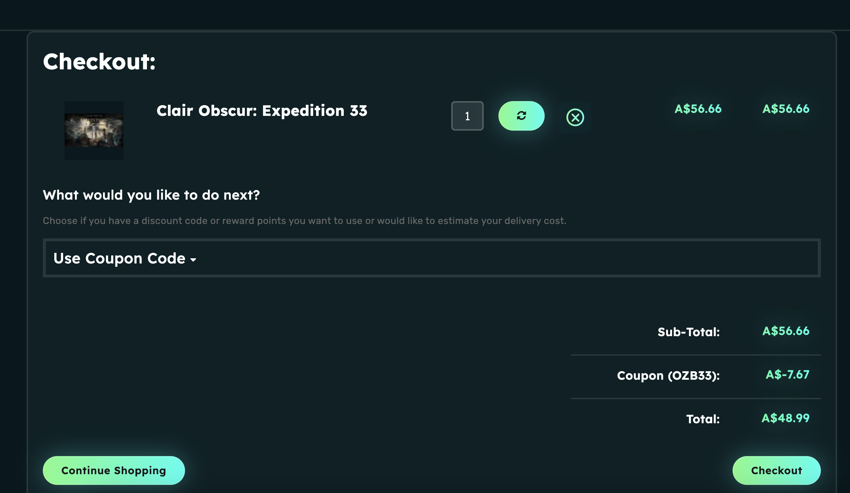This screenshot has height=493, width=850.
Task: Click the Checkout button
Action: point(777,470)
